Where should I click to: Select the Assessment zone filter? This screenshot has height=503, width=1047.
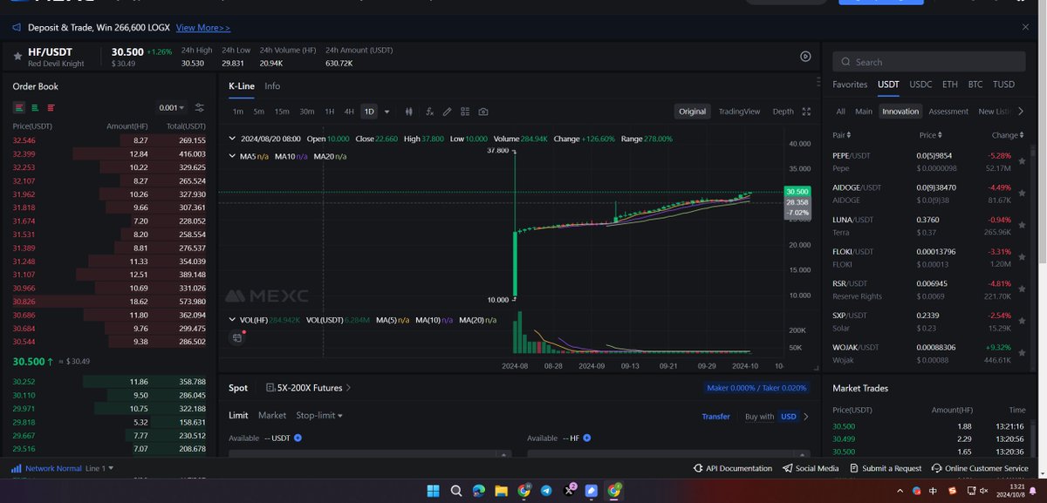pos(948,112)
